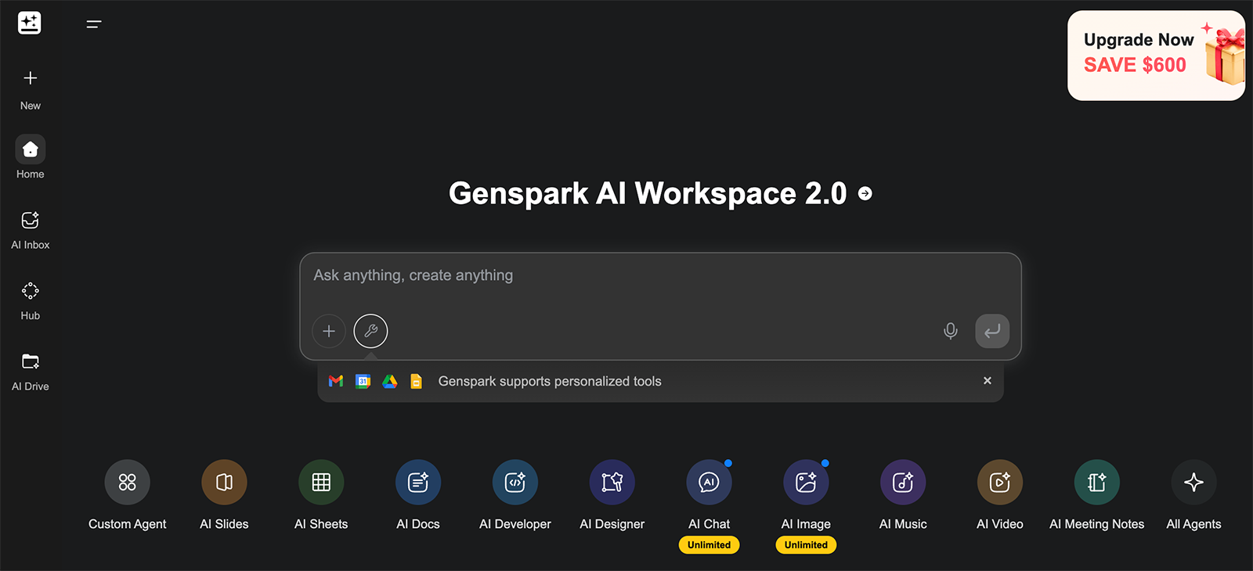1253x571 pixels.
Task: Click Unlimited badge under AI Image
Action: point(806,545)
